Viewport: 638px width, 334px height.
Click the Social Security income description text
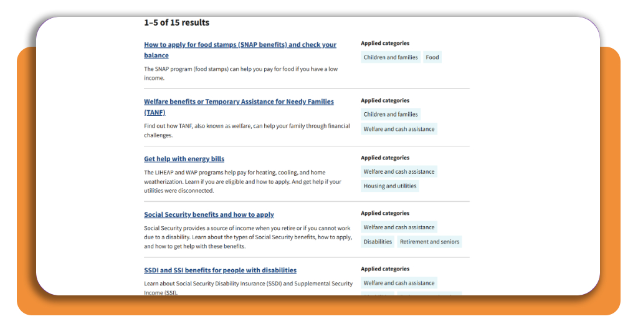click(248, 237)
